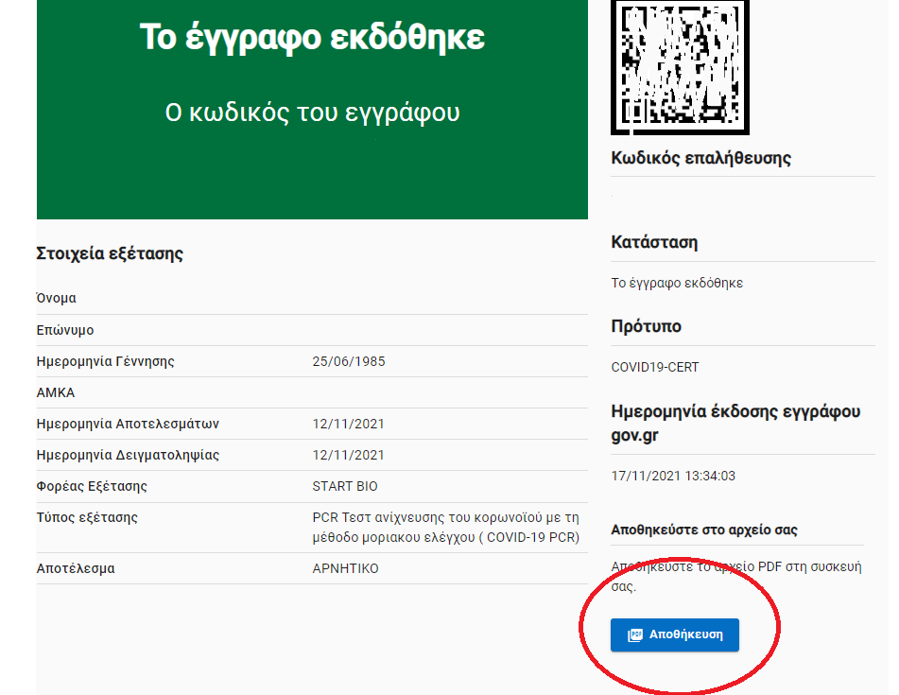Click the Επώνυμο field label
This screenshot has width=899, height=695.
pyautogui.click(x=64, y=330)
